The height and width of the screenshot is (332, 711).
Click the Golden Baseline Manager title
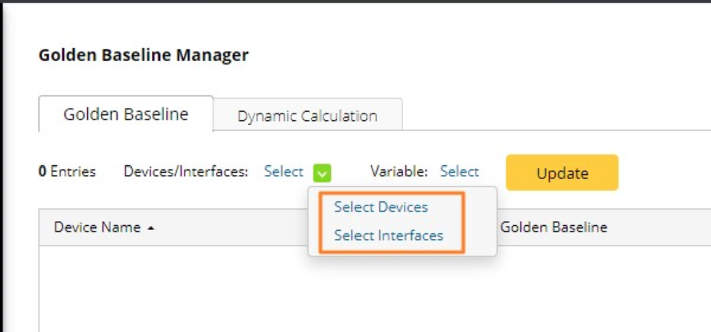pyautogui.click(x=143, y=55)
